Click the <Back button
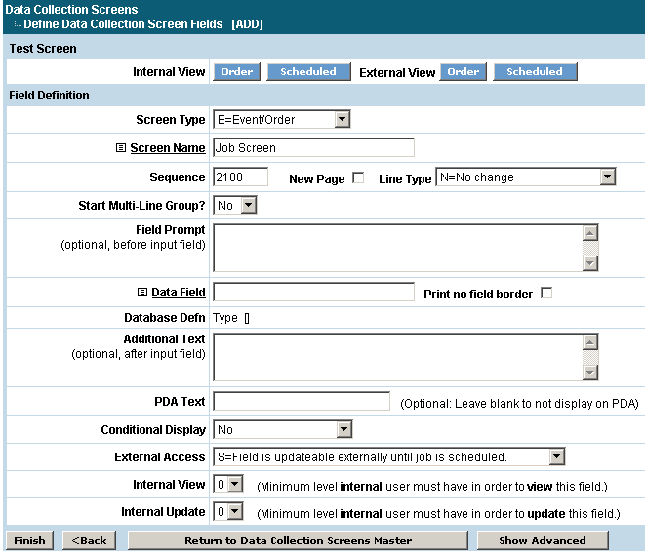The image size is (645, 551). coord(89,540)
